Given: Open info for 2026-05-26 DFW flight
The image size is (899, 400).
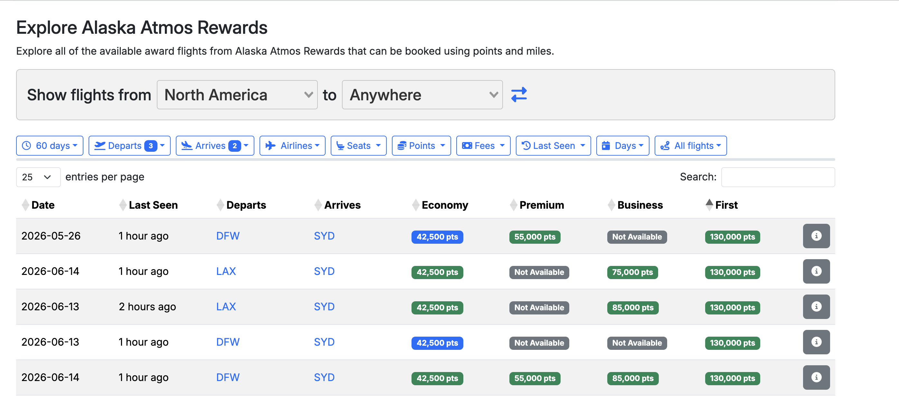Looking at the screenshot, I should click(816, 236).
